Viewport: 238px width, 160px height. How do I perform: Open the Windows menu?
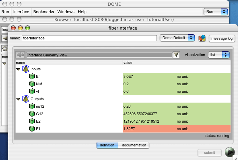[x=66, y=12]
